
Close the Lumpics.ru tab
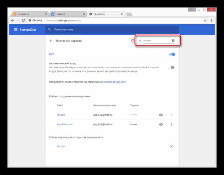click(46, 14)
